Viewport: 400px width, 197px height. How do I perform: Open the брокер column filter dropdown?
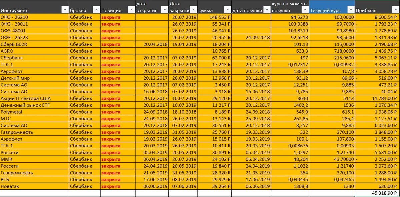point(96,10)
